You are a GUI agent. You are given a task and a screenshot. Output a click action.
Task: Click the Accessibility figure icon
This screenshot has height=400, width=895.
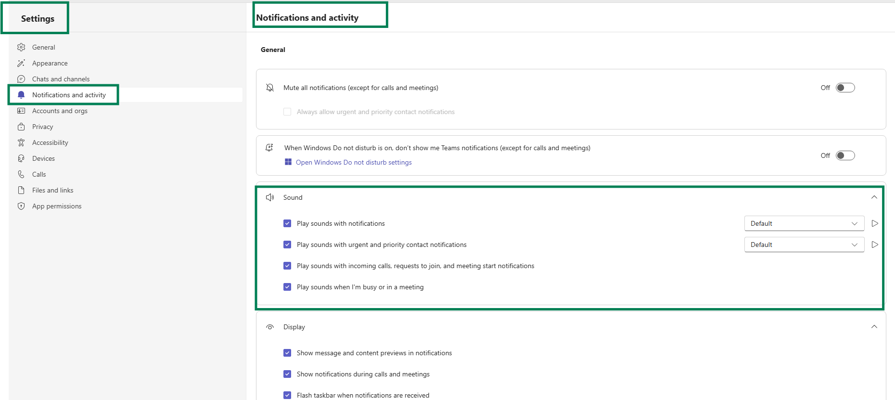pyautogui.click(x=21, y=142)
